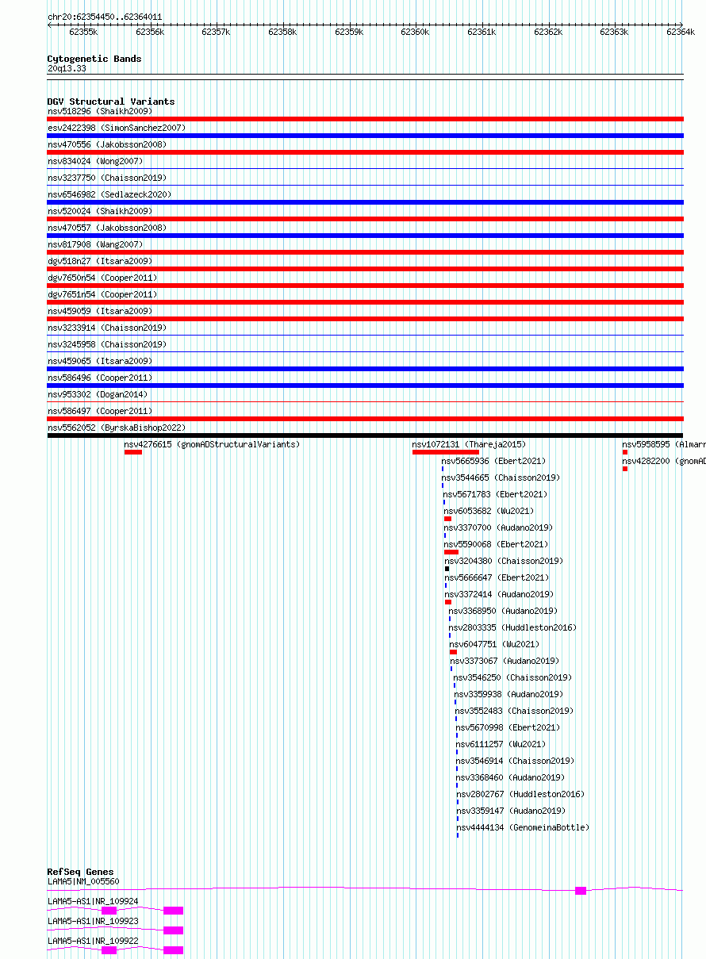Click the dgv7651n54 (Cooper2011) label
The image size is (706, 959).
[102, 294]
